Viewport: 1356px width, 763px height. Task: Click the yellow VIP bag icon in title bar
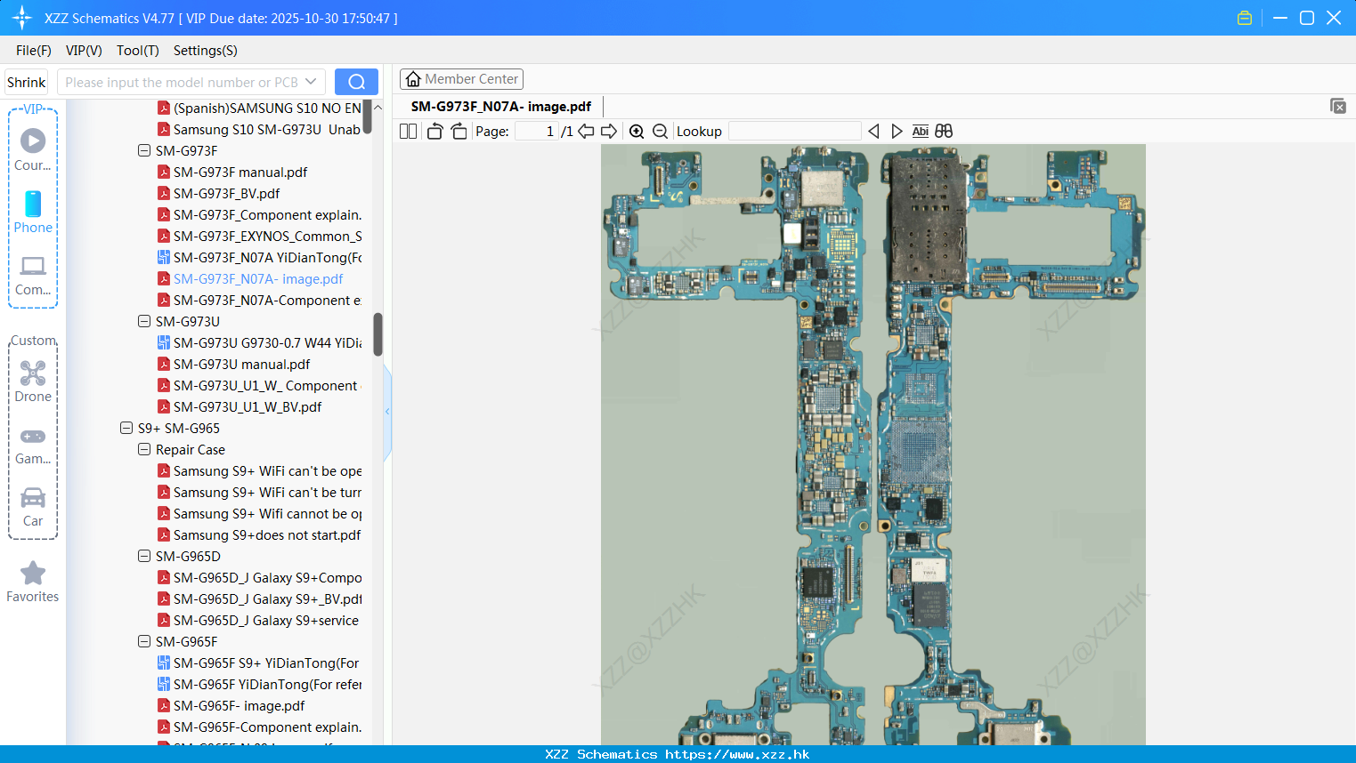click(1245, 18)
